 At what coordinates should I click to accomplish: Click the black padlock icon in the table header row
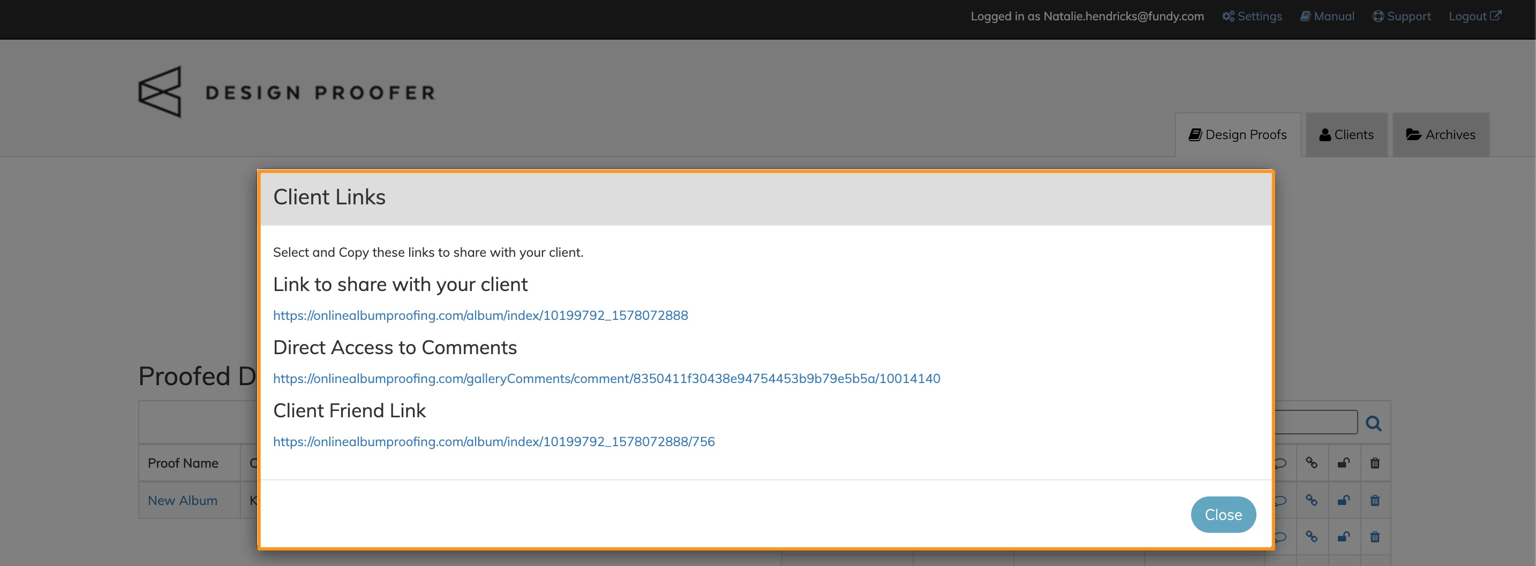1343,463
